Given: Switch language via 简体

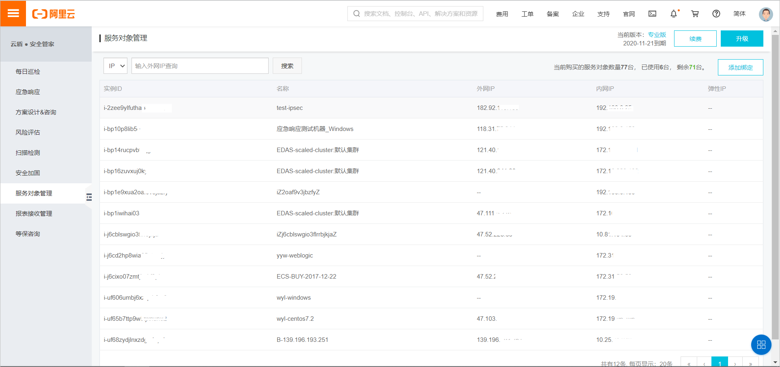Looking at the screenshot, I should point(739,14).
